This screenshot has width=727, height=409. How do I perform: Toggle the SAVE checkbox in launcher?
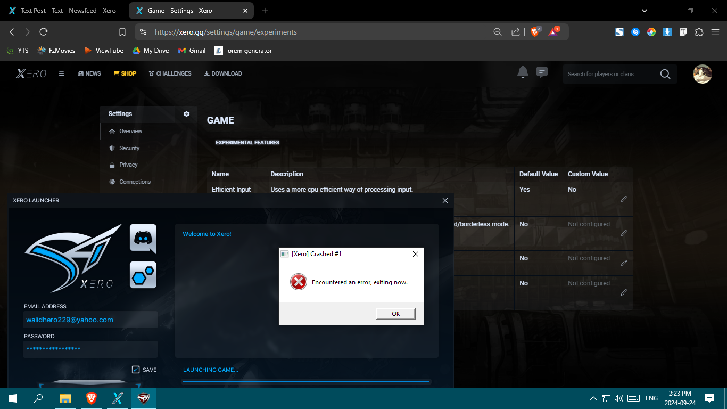coord(136,370)
